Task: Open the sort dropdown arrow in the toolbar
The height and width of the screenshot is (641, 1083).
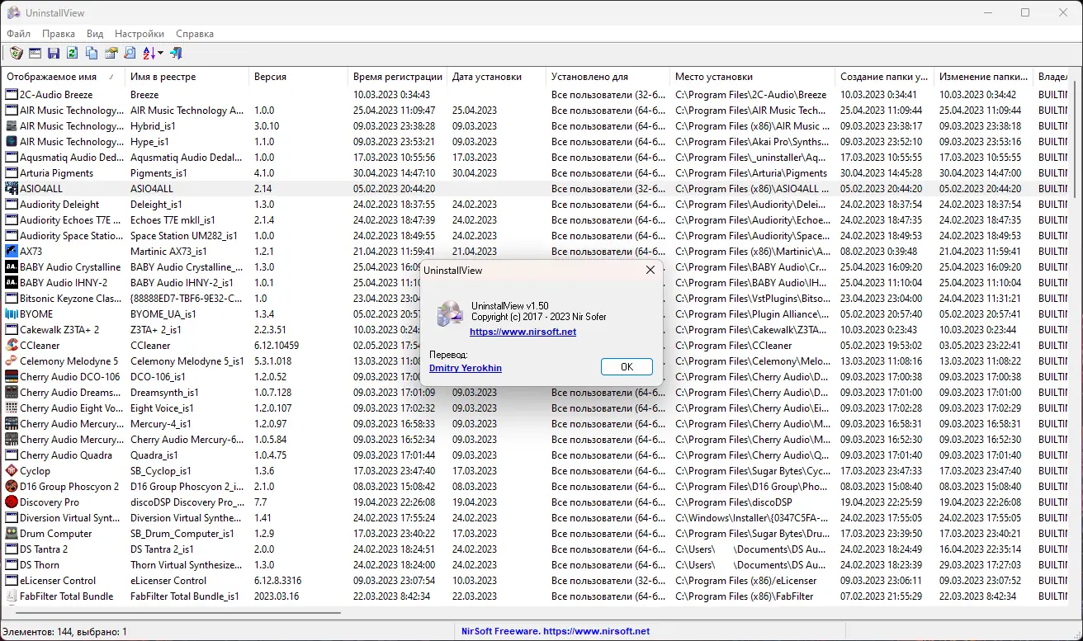Action: [x=160, y=54]
